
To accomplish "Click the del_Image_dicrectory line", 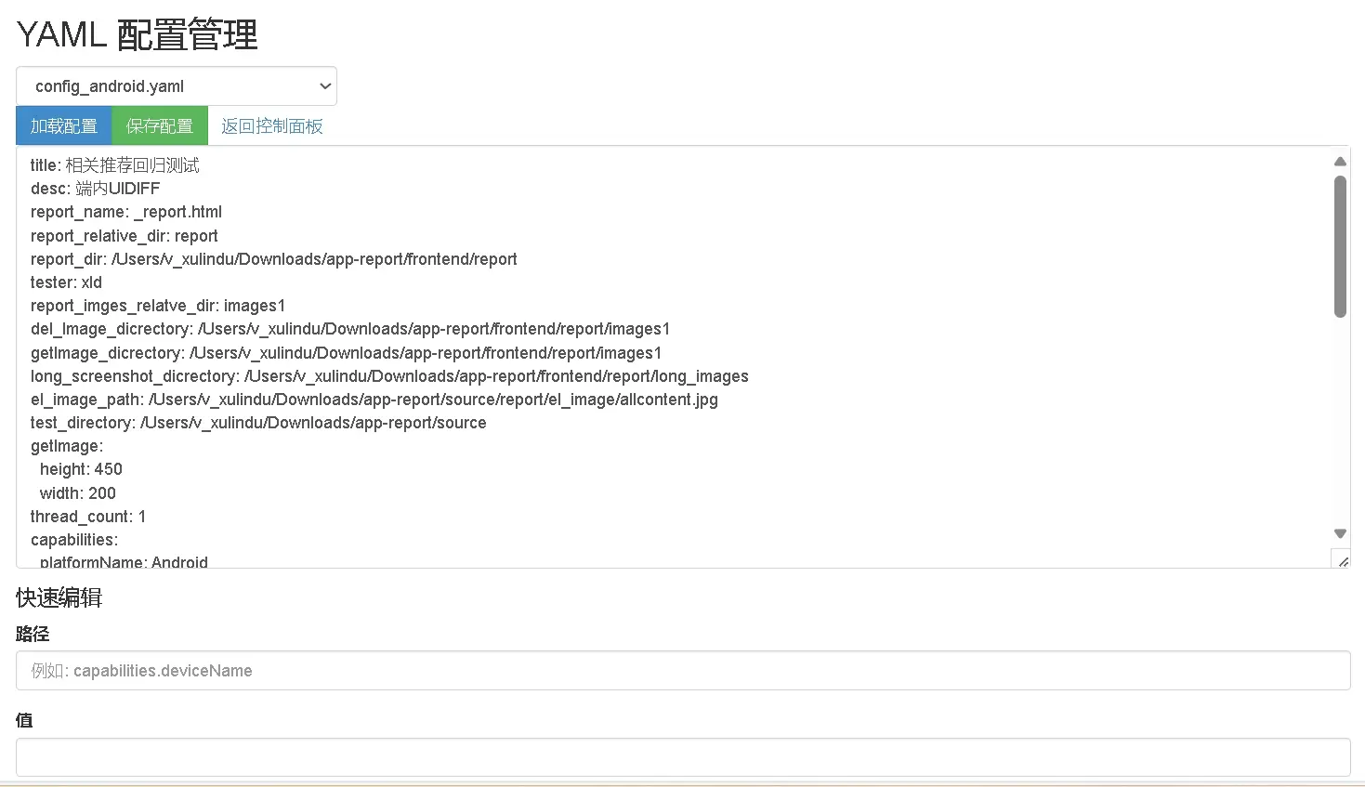I will tap(350, 329).
